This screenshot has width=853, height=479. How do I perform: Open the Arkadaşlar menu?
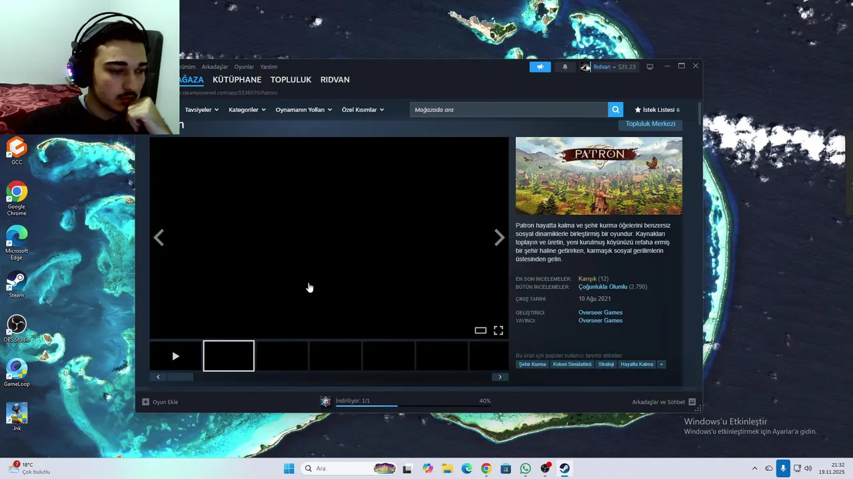coord(215,67)
